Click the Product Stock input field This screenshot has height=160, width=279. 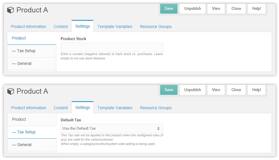[112, 47]
